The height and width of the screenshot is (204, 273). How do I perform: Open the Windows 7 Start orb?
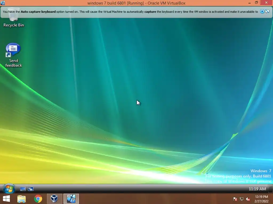click(9, 189)
